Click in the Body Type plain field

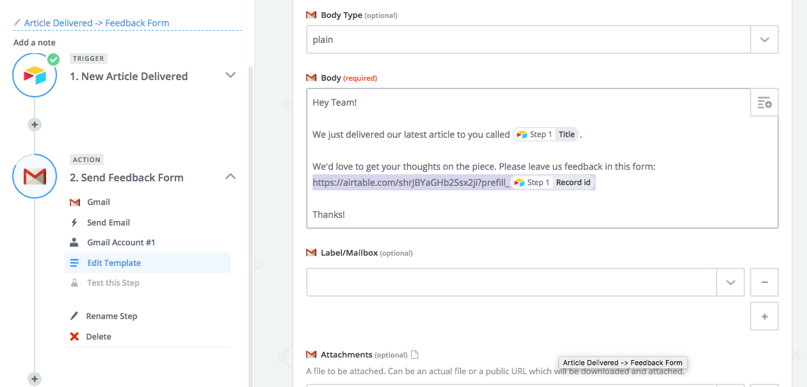click(x=528, y=39)
